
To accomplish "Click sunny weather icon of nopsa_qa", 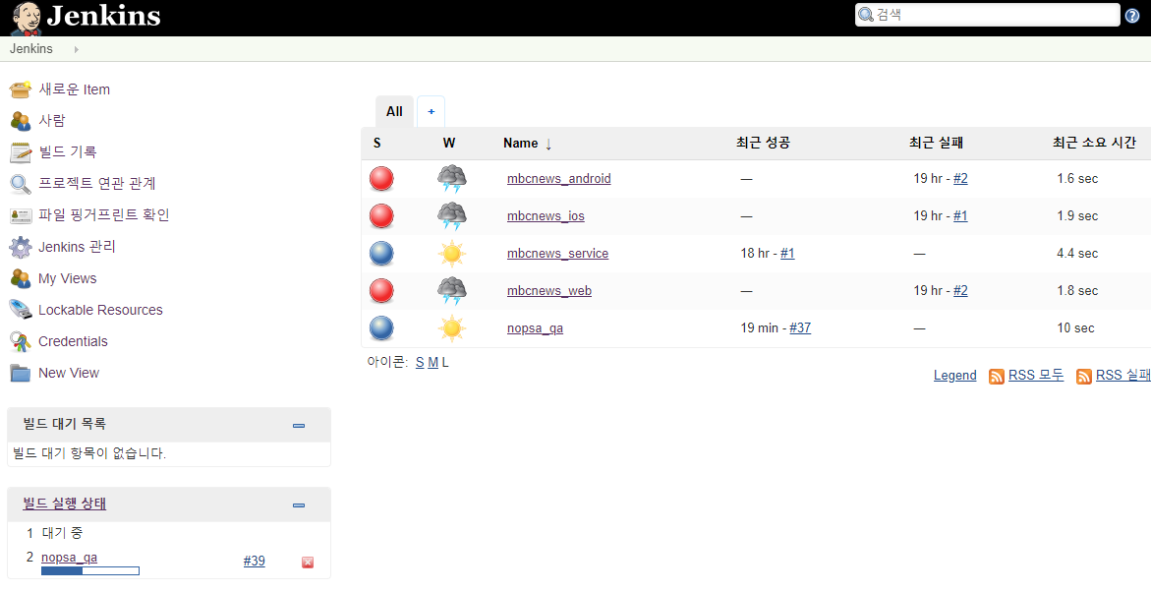I will pos(451,328).
